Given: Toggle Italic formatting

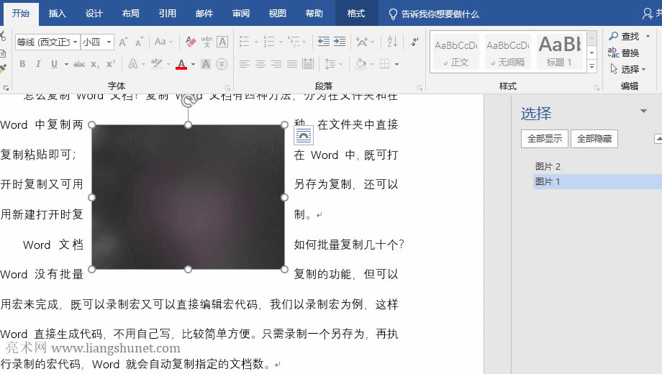Looking at the screenshot, I should 38,64.
